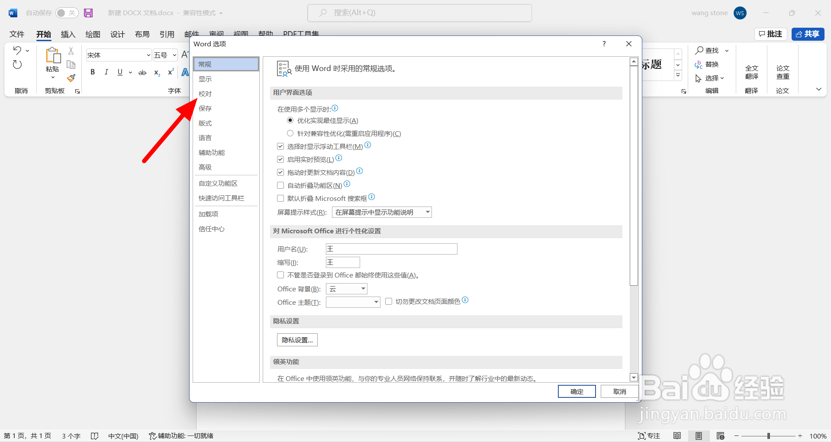Select the Proofing category in Word Options
Image resolution: width=831 pixels, height=442 pixels.
(x=226, y=94)
